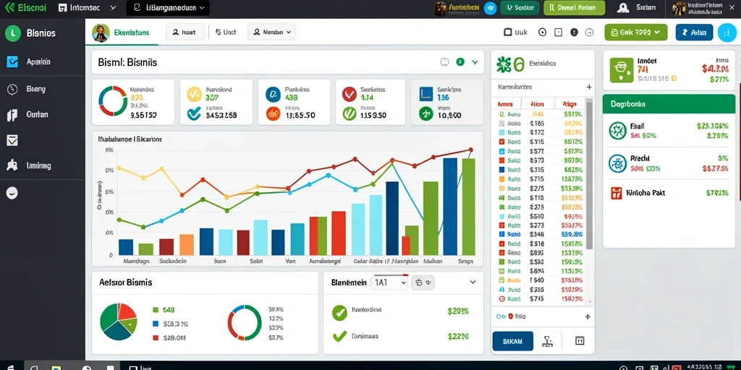
Task: Open the Beeny sidebar clock icon
Action: (x=13, y=89)
